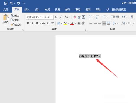Image resolution: width=136 pixels, height=103 pixels.
Task: Expand the Font (字体) dialog launcher
Action: (85, 30)
